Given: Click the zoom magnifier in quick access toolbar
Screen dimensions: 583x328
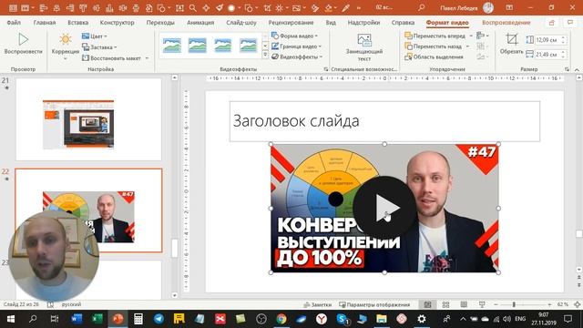Looking at the screenshot, I should tap(192, 7).
